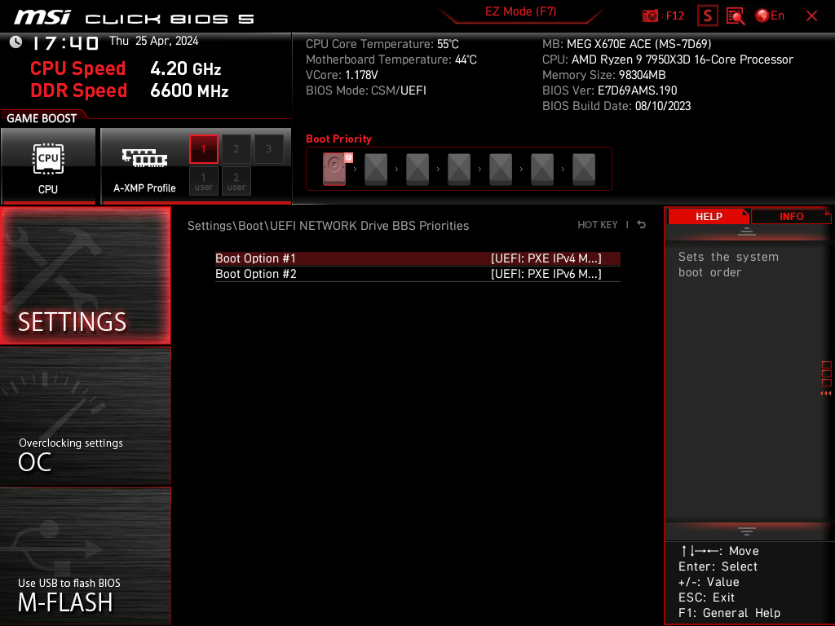Click the Settings\Boot\UEFI NETWORK breadcrumb path
The image size is (835, 626).
point(328,226)
